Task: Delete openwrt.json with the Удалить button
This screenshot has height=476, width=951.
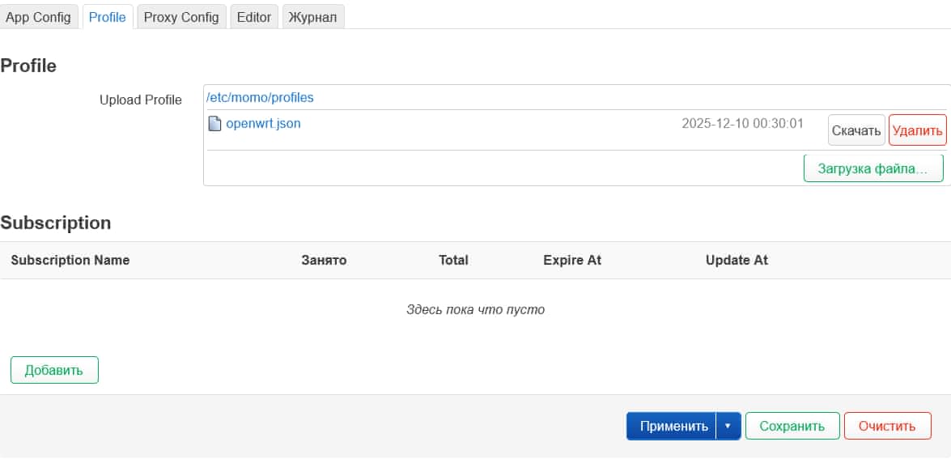Action: pos(917,130)
